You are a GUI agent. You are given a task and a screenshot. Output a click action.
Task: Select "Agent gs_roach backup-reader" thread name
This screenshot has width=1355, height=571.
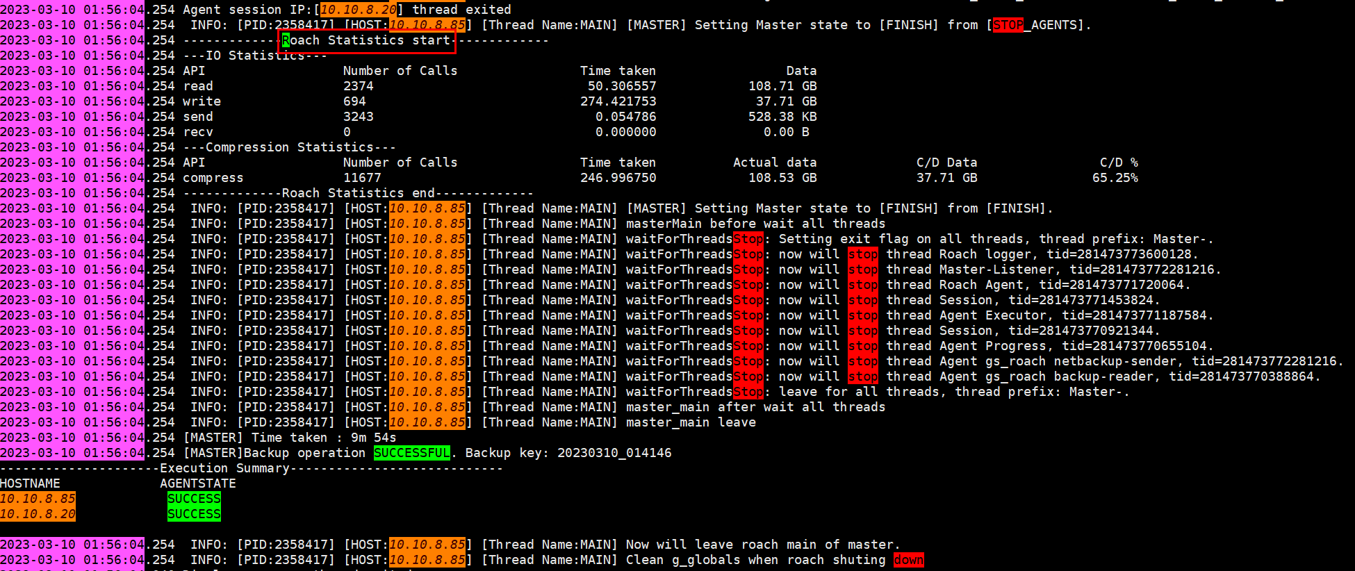[1046, 376]
